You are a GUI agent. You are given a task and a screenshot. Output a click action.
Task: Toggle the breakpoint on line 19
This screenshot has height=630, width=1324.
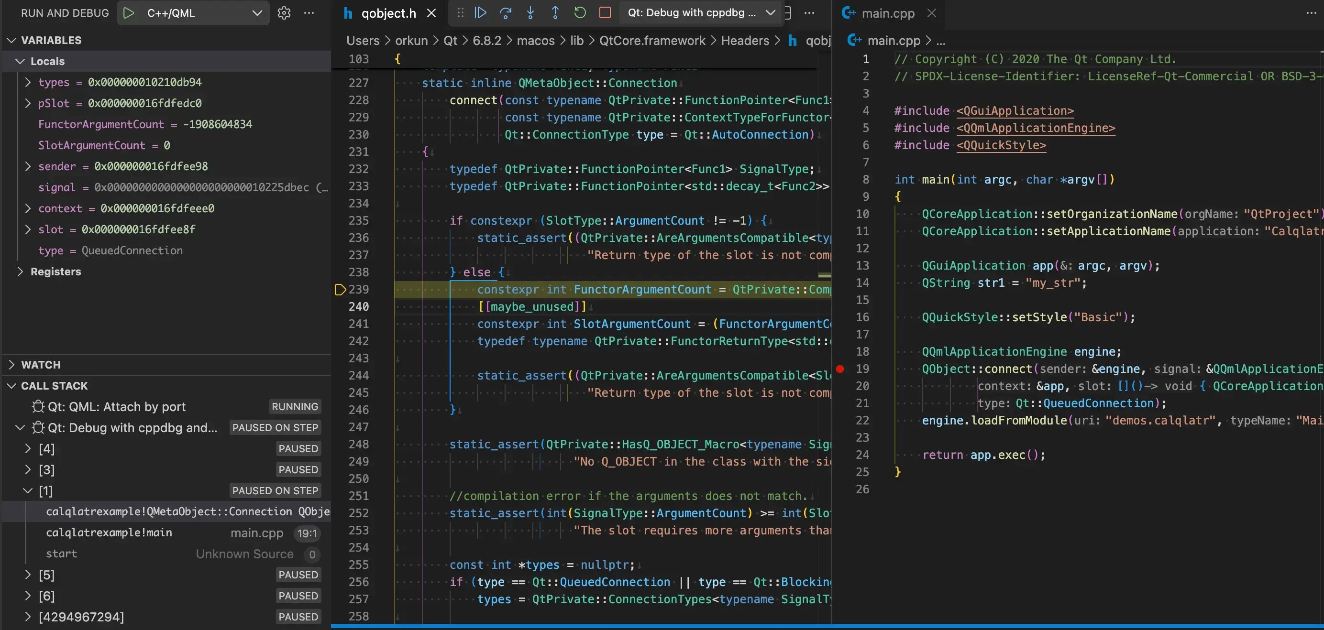(840, 369)
